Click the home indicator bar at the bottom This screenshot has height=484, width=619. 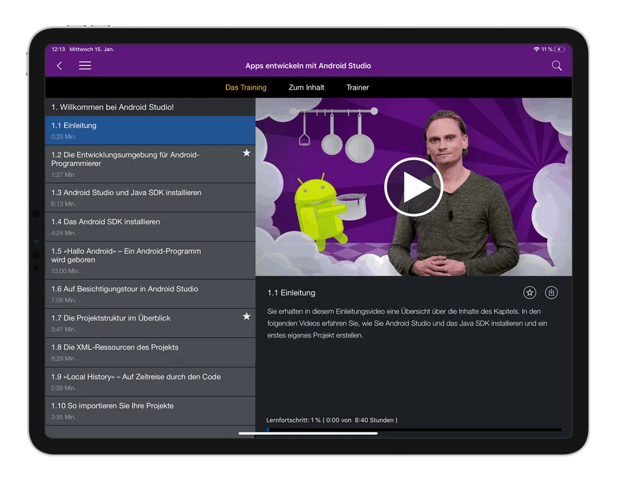point(308,433)
